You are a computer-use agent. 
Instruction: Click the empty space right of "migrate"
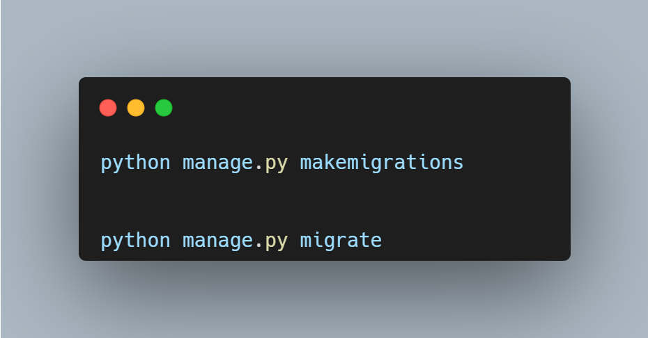point(474,241)
